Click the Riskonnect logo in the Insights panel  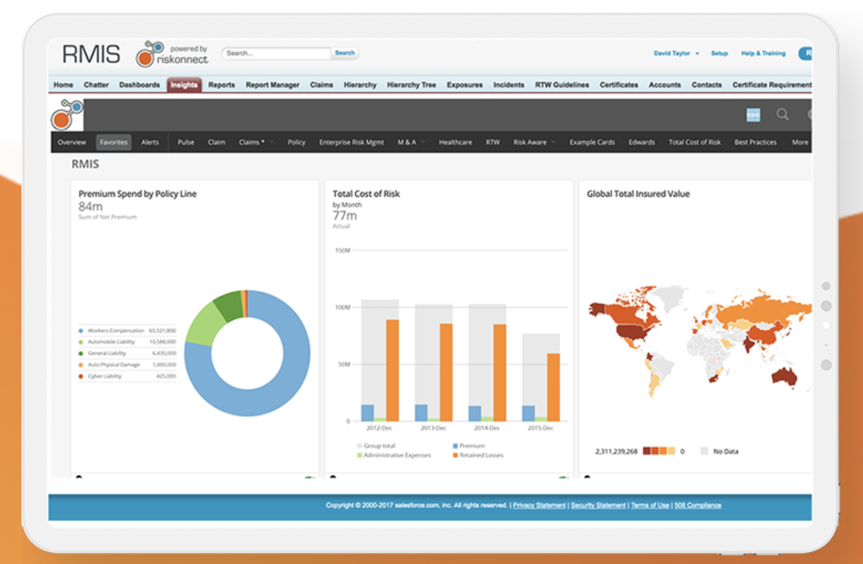point(67,115)
